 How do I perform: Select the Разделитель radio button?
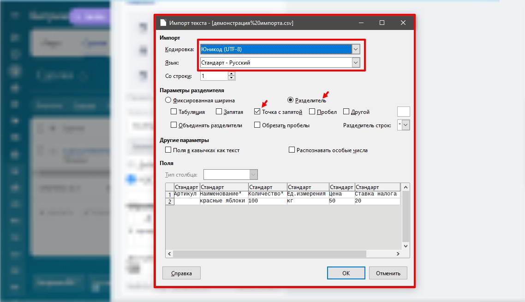tap(290, 100)
